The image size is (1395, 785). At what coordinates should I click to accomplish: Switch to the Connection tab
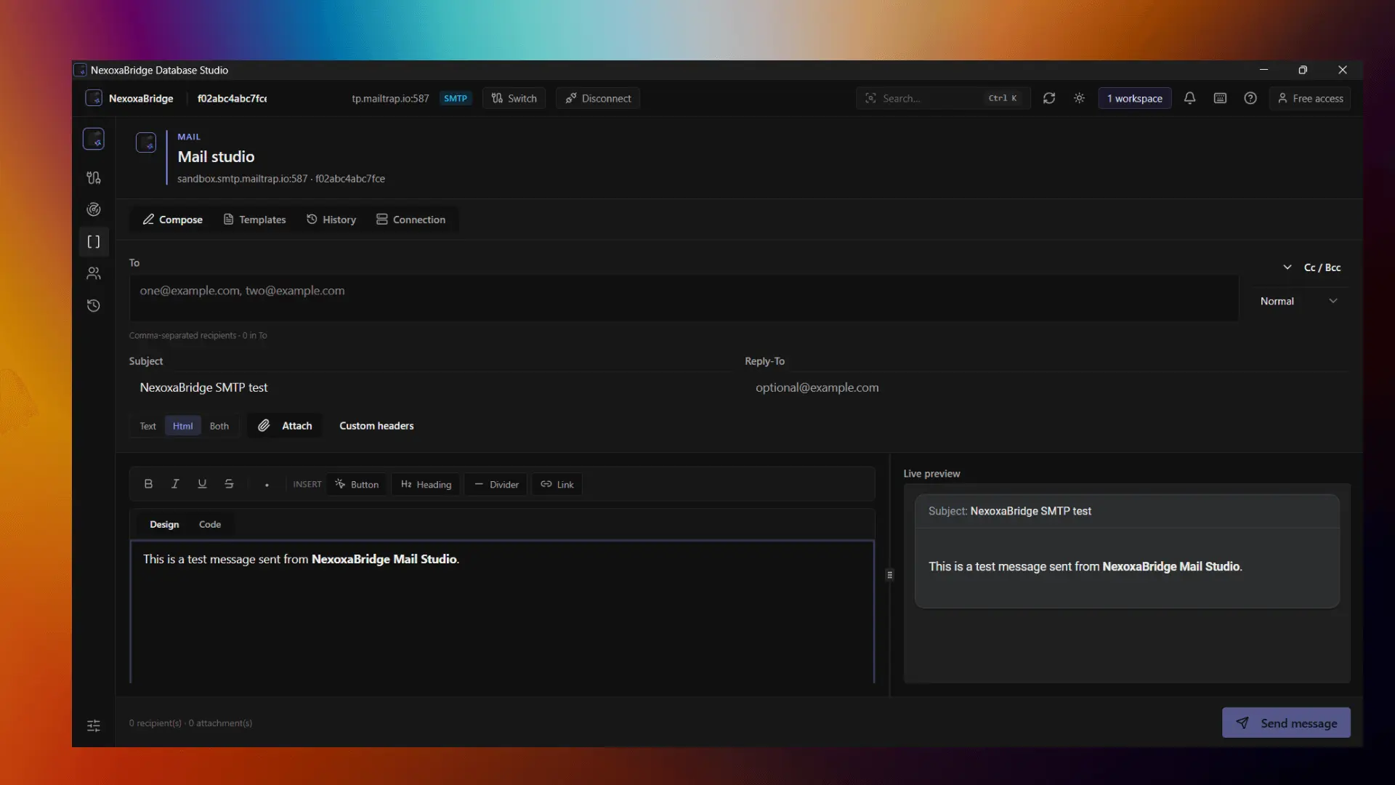[411, 220]
